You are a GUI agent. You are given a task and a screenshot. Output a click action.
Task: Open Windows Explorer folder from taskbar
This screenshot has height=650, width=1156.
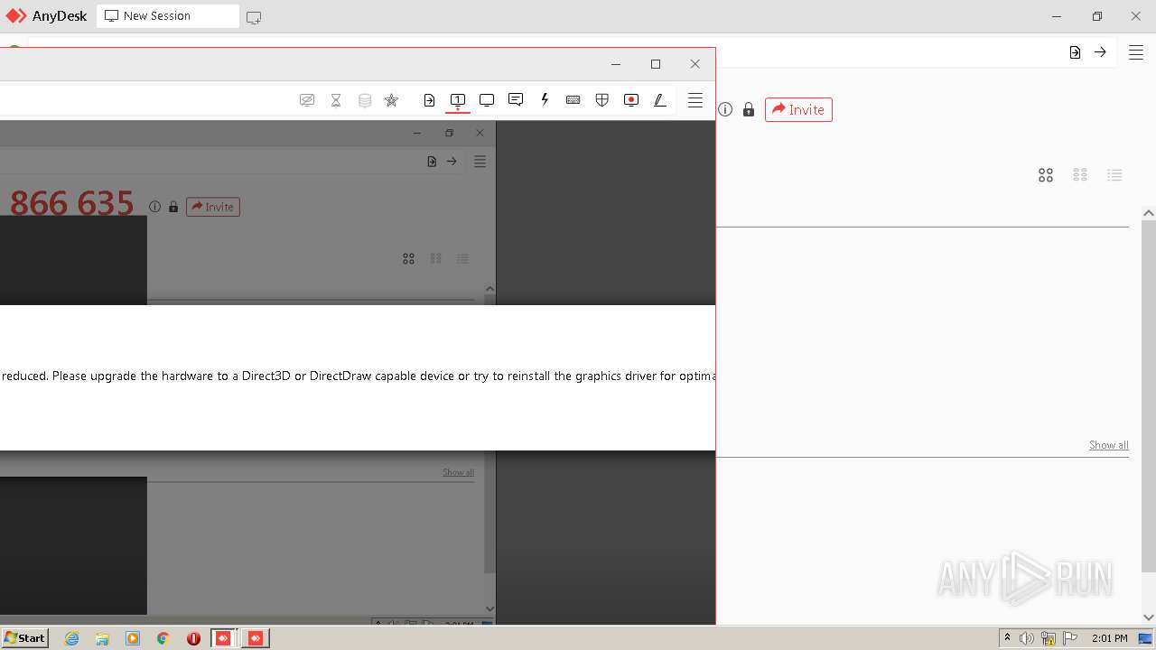click(102, 638)
